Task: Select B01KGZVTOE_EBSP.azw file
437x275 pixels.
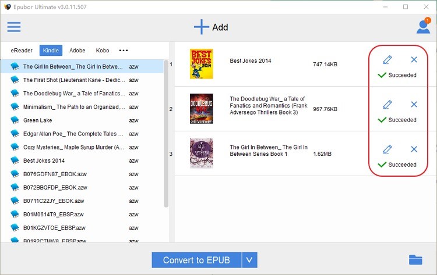Action: coord(82,228)
